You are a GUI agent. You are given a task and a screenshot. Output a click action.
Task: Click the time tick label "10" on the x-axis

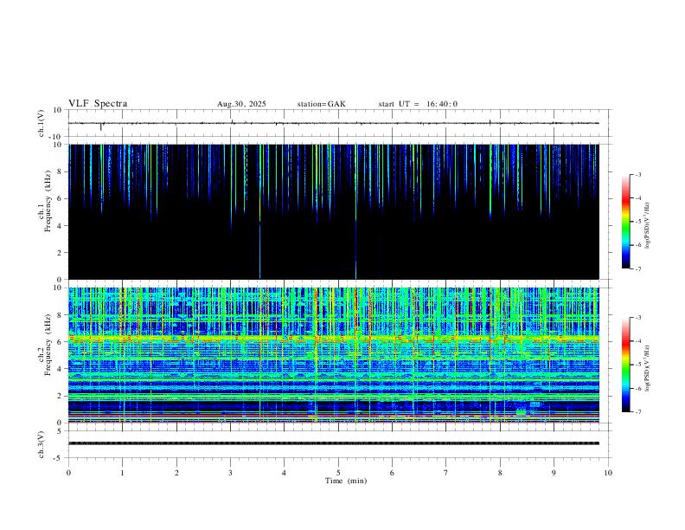point(608,473)
